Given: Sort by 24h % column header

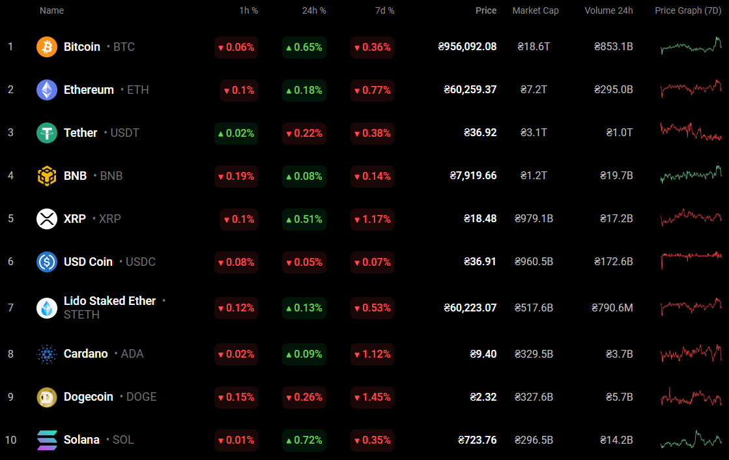Looking at the screenshot, I should click(314, 11).
